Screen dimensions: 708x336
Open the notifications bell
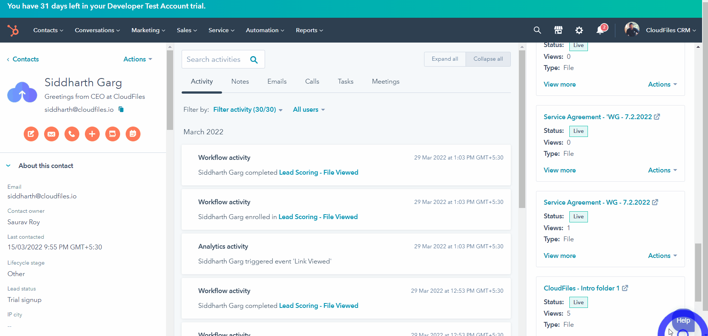click(x=600, y=30)
